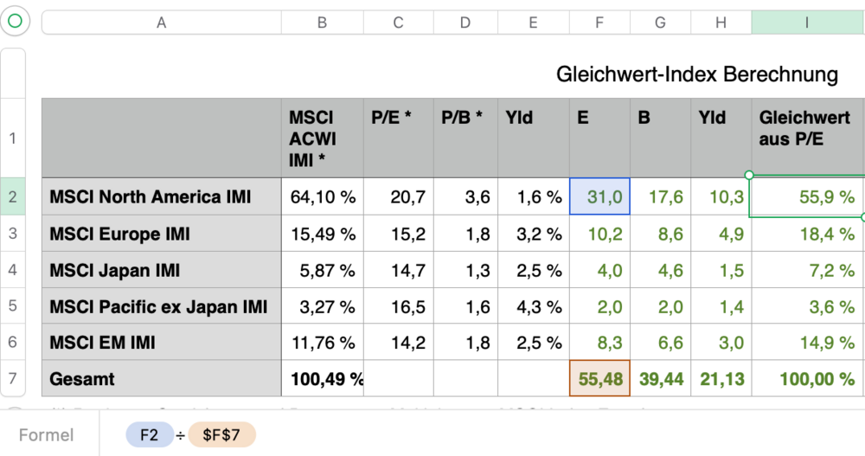This screenshot has height=456, width=865.
Task: Click the division operator in the formula bar
Action: (x=181, y=435)
